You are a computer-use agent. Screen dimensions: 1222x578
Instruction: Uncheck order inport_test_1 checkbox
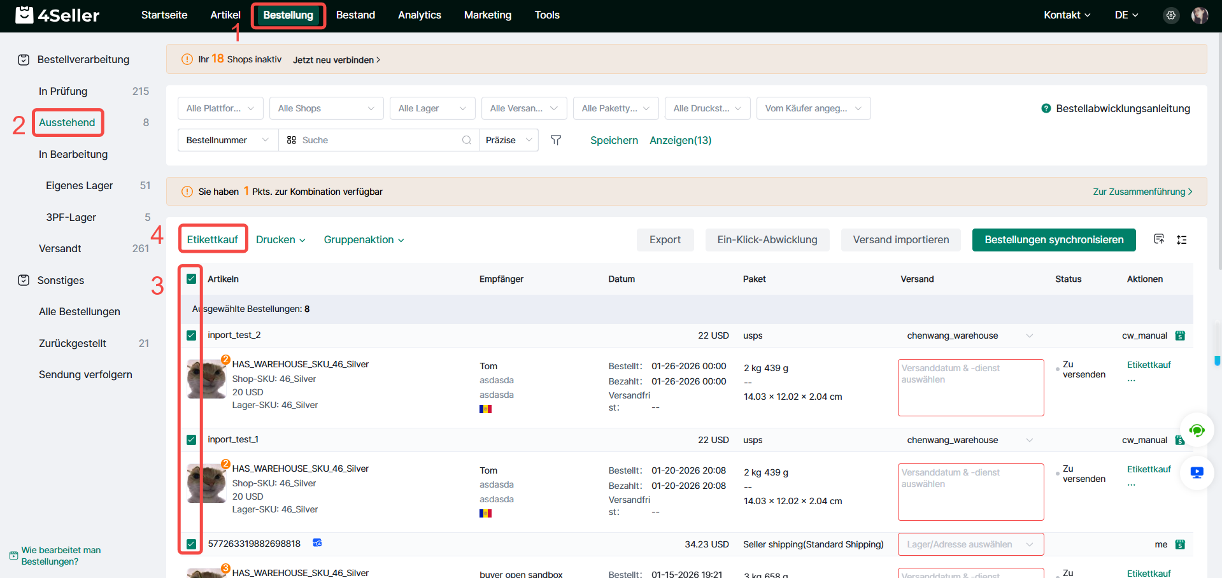pos(191,440)
